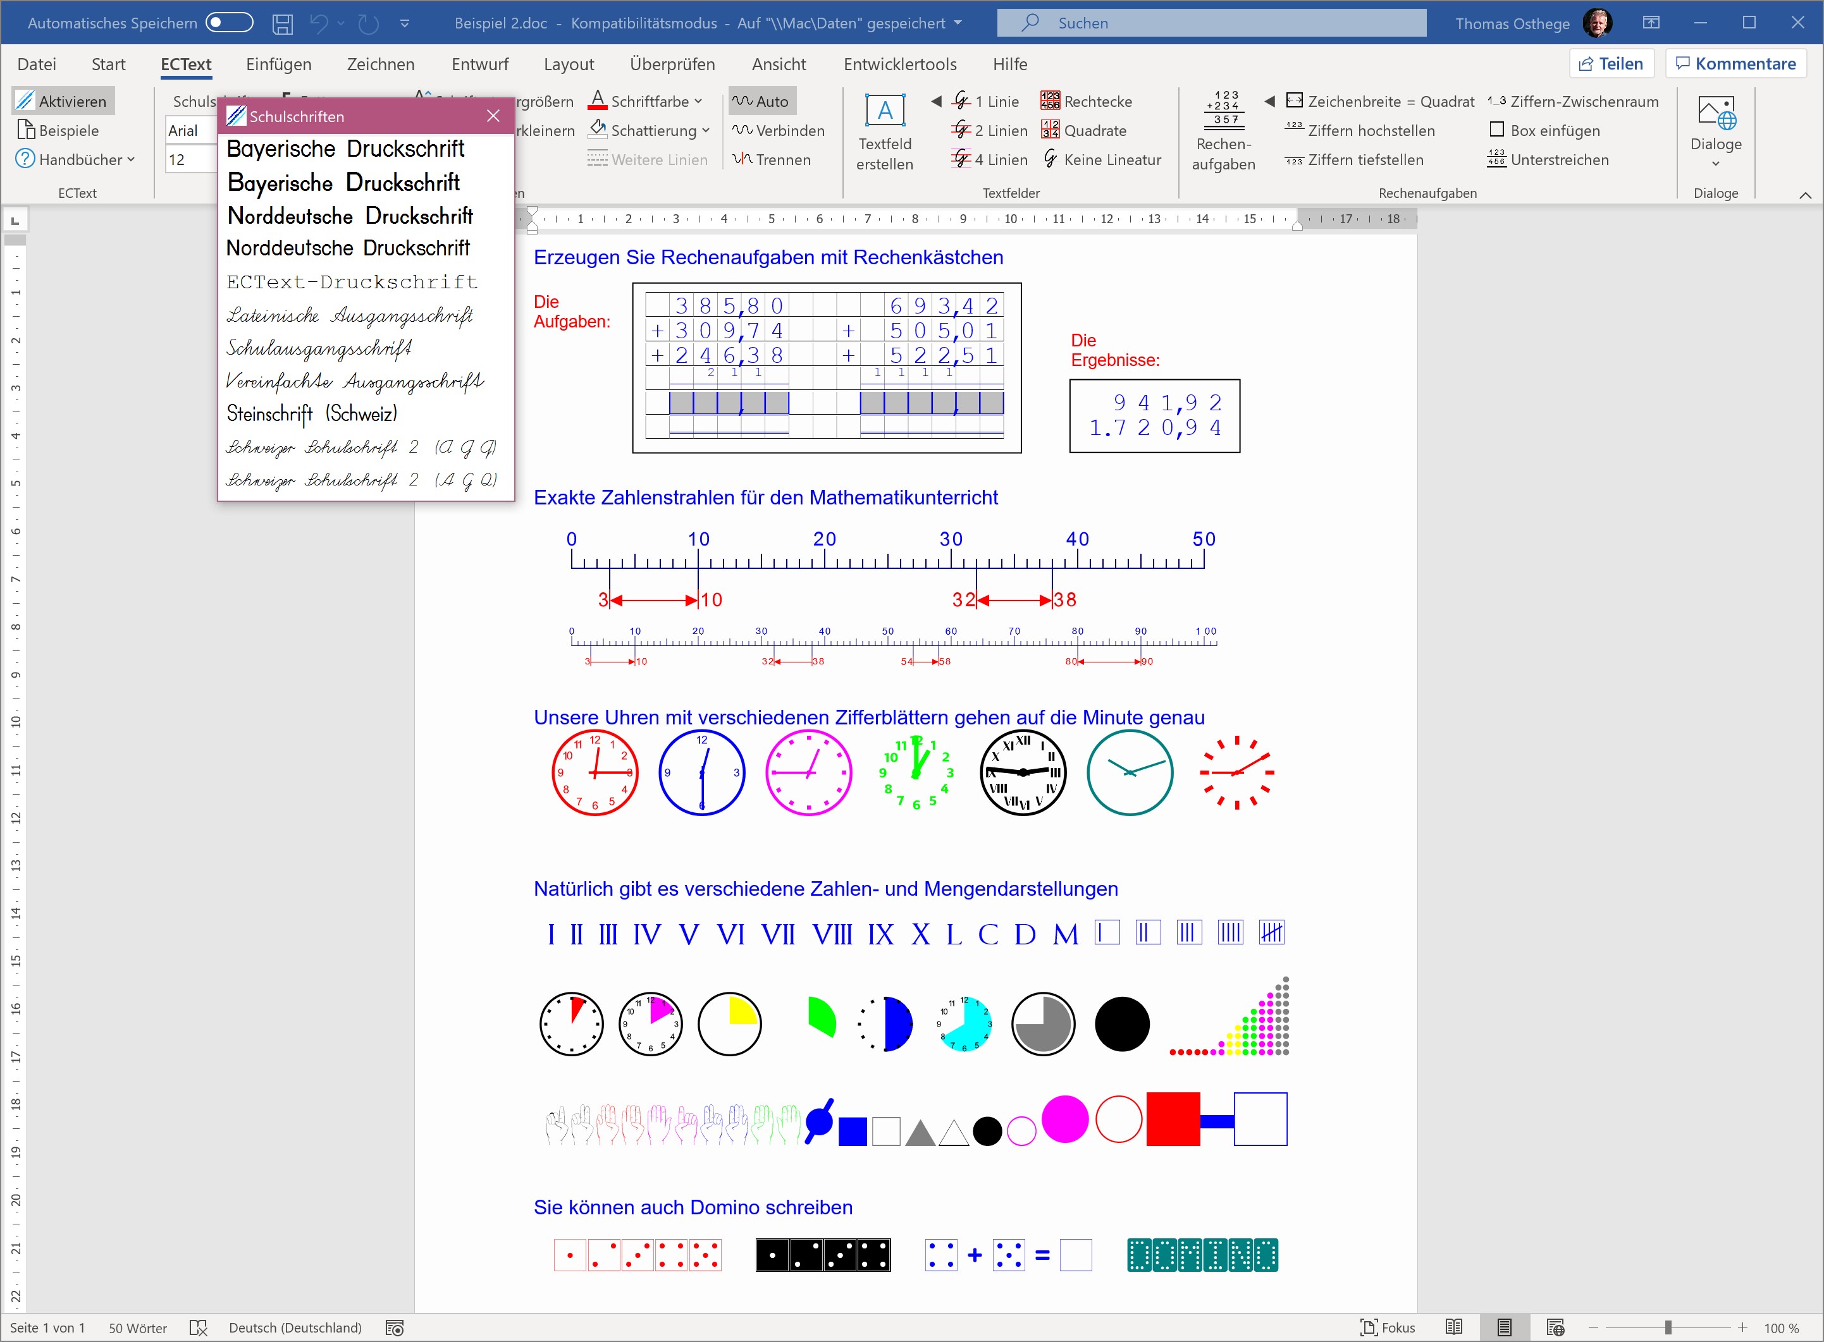Select the Rechtecke ruling icon
1824x1342 pixels.
[x=1050, y=102]
